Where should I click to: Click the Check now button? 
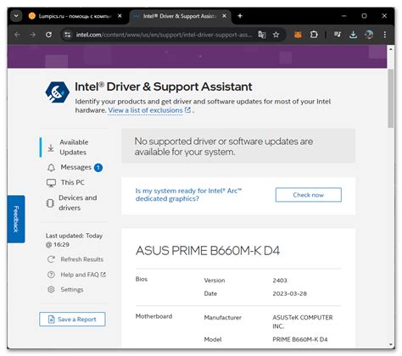(309, 195)
